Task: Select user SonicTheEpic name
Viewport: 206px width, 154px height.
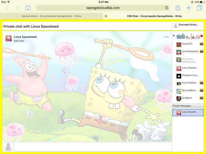Action: click(189, 83)
